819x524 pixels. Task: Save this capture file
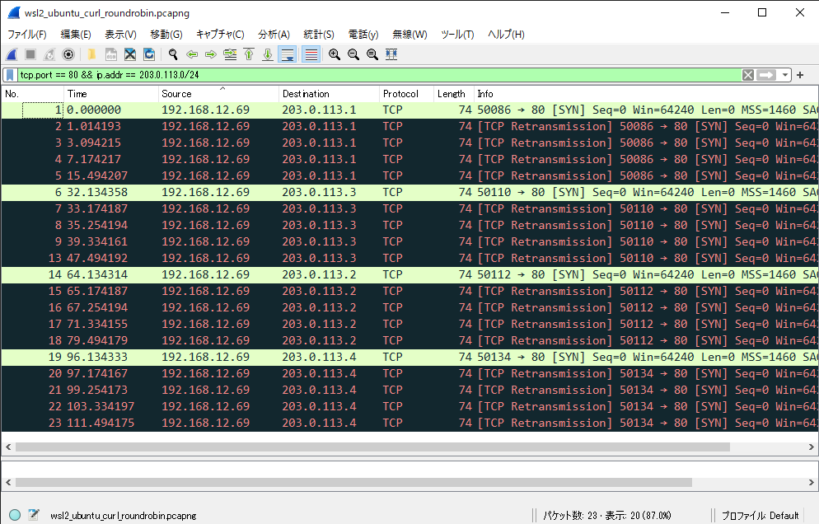tap(110, 54)
